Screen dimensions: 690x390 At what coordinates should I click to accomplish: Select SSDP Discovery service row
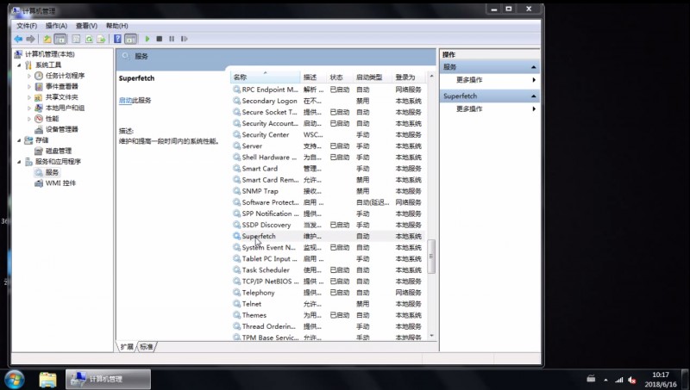point(328,225)
